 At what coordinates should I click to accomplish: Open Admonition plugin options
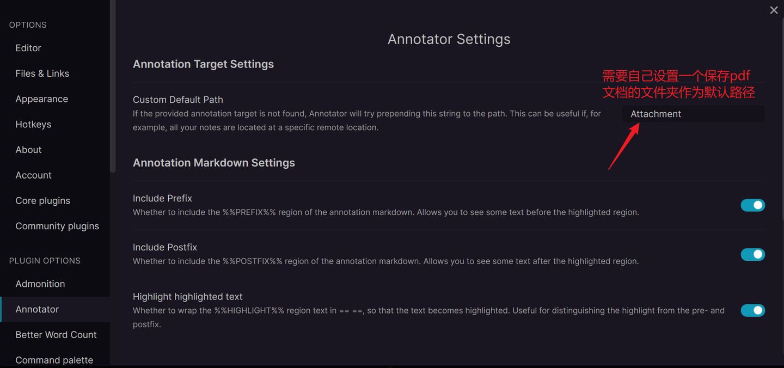pyautogui.click(x=40, y=284)
